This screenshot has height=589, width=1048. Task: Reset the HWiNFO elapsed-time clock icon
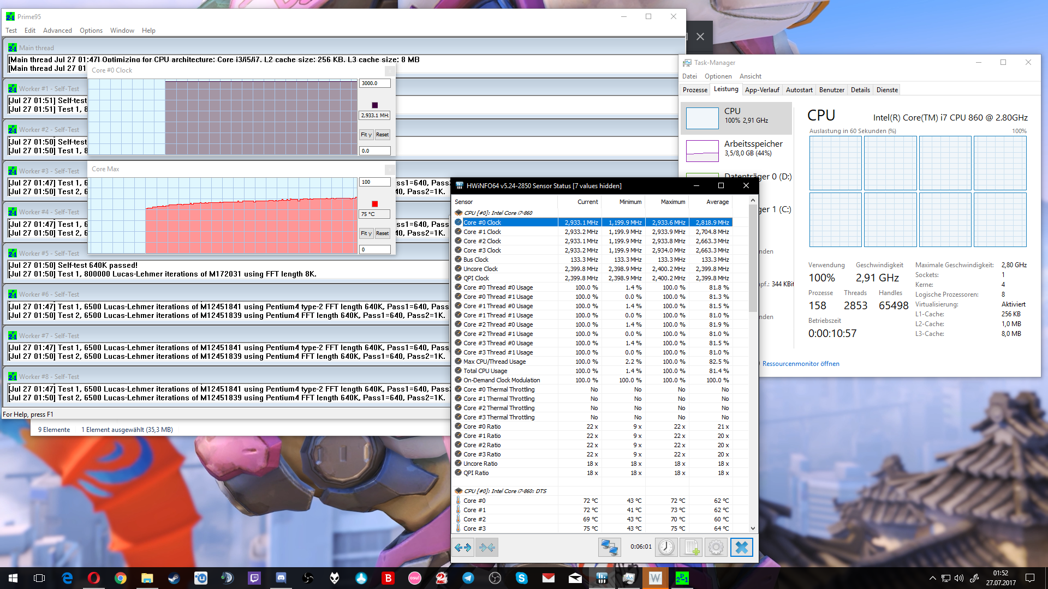[x=666, y=547]
